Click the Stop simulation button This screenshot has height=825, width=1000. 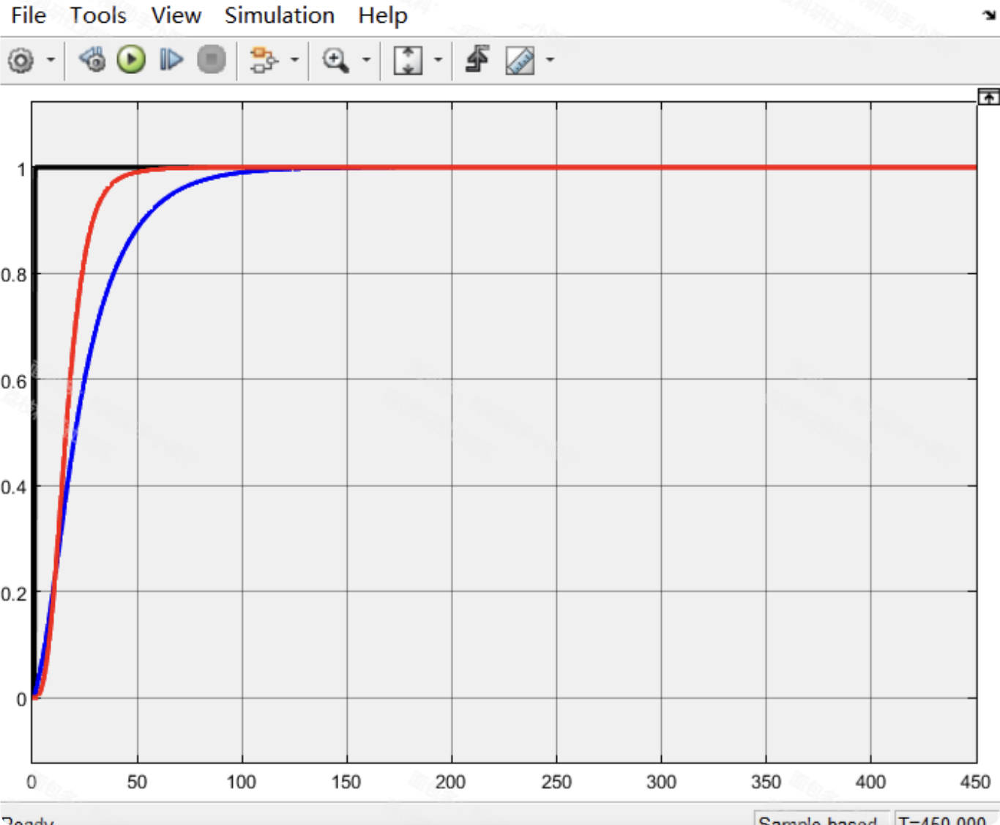212,59
